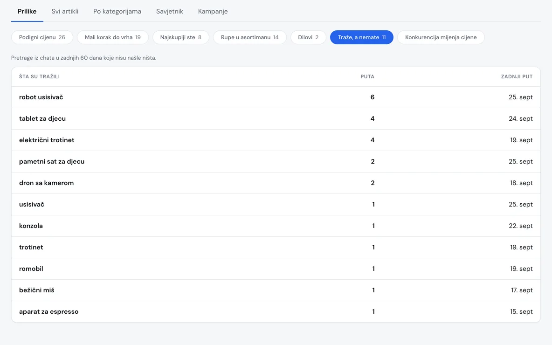This screenshot has height=345, width=552.
Task: Select the tablet za djecu row text
Action: (x=42, y=118)
